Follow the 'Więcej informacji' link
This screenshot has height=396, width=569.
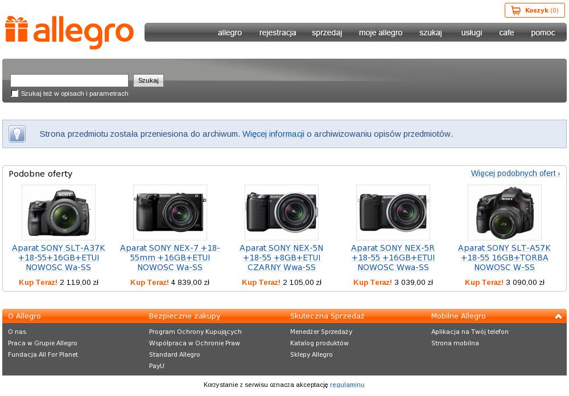(273, 134)
